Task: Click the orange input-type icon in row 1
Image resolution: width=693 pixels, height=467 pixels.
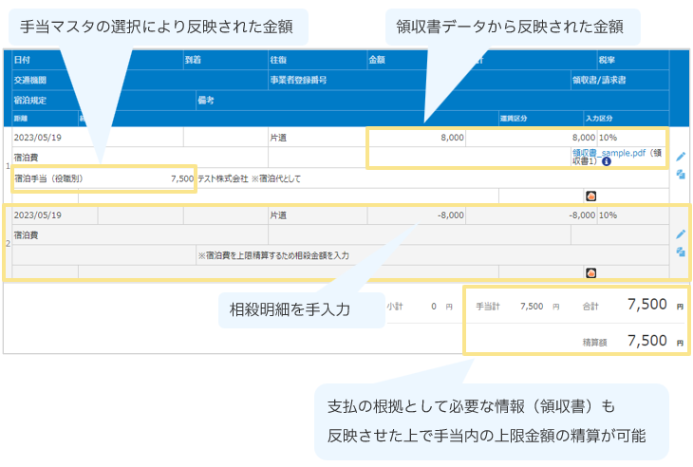Action: [590, 196]
